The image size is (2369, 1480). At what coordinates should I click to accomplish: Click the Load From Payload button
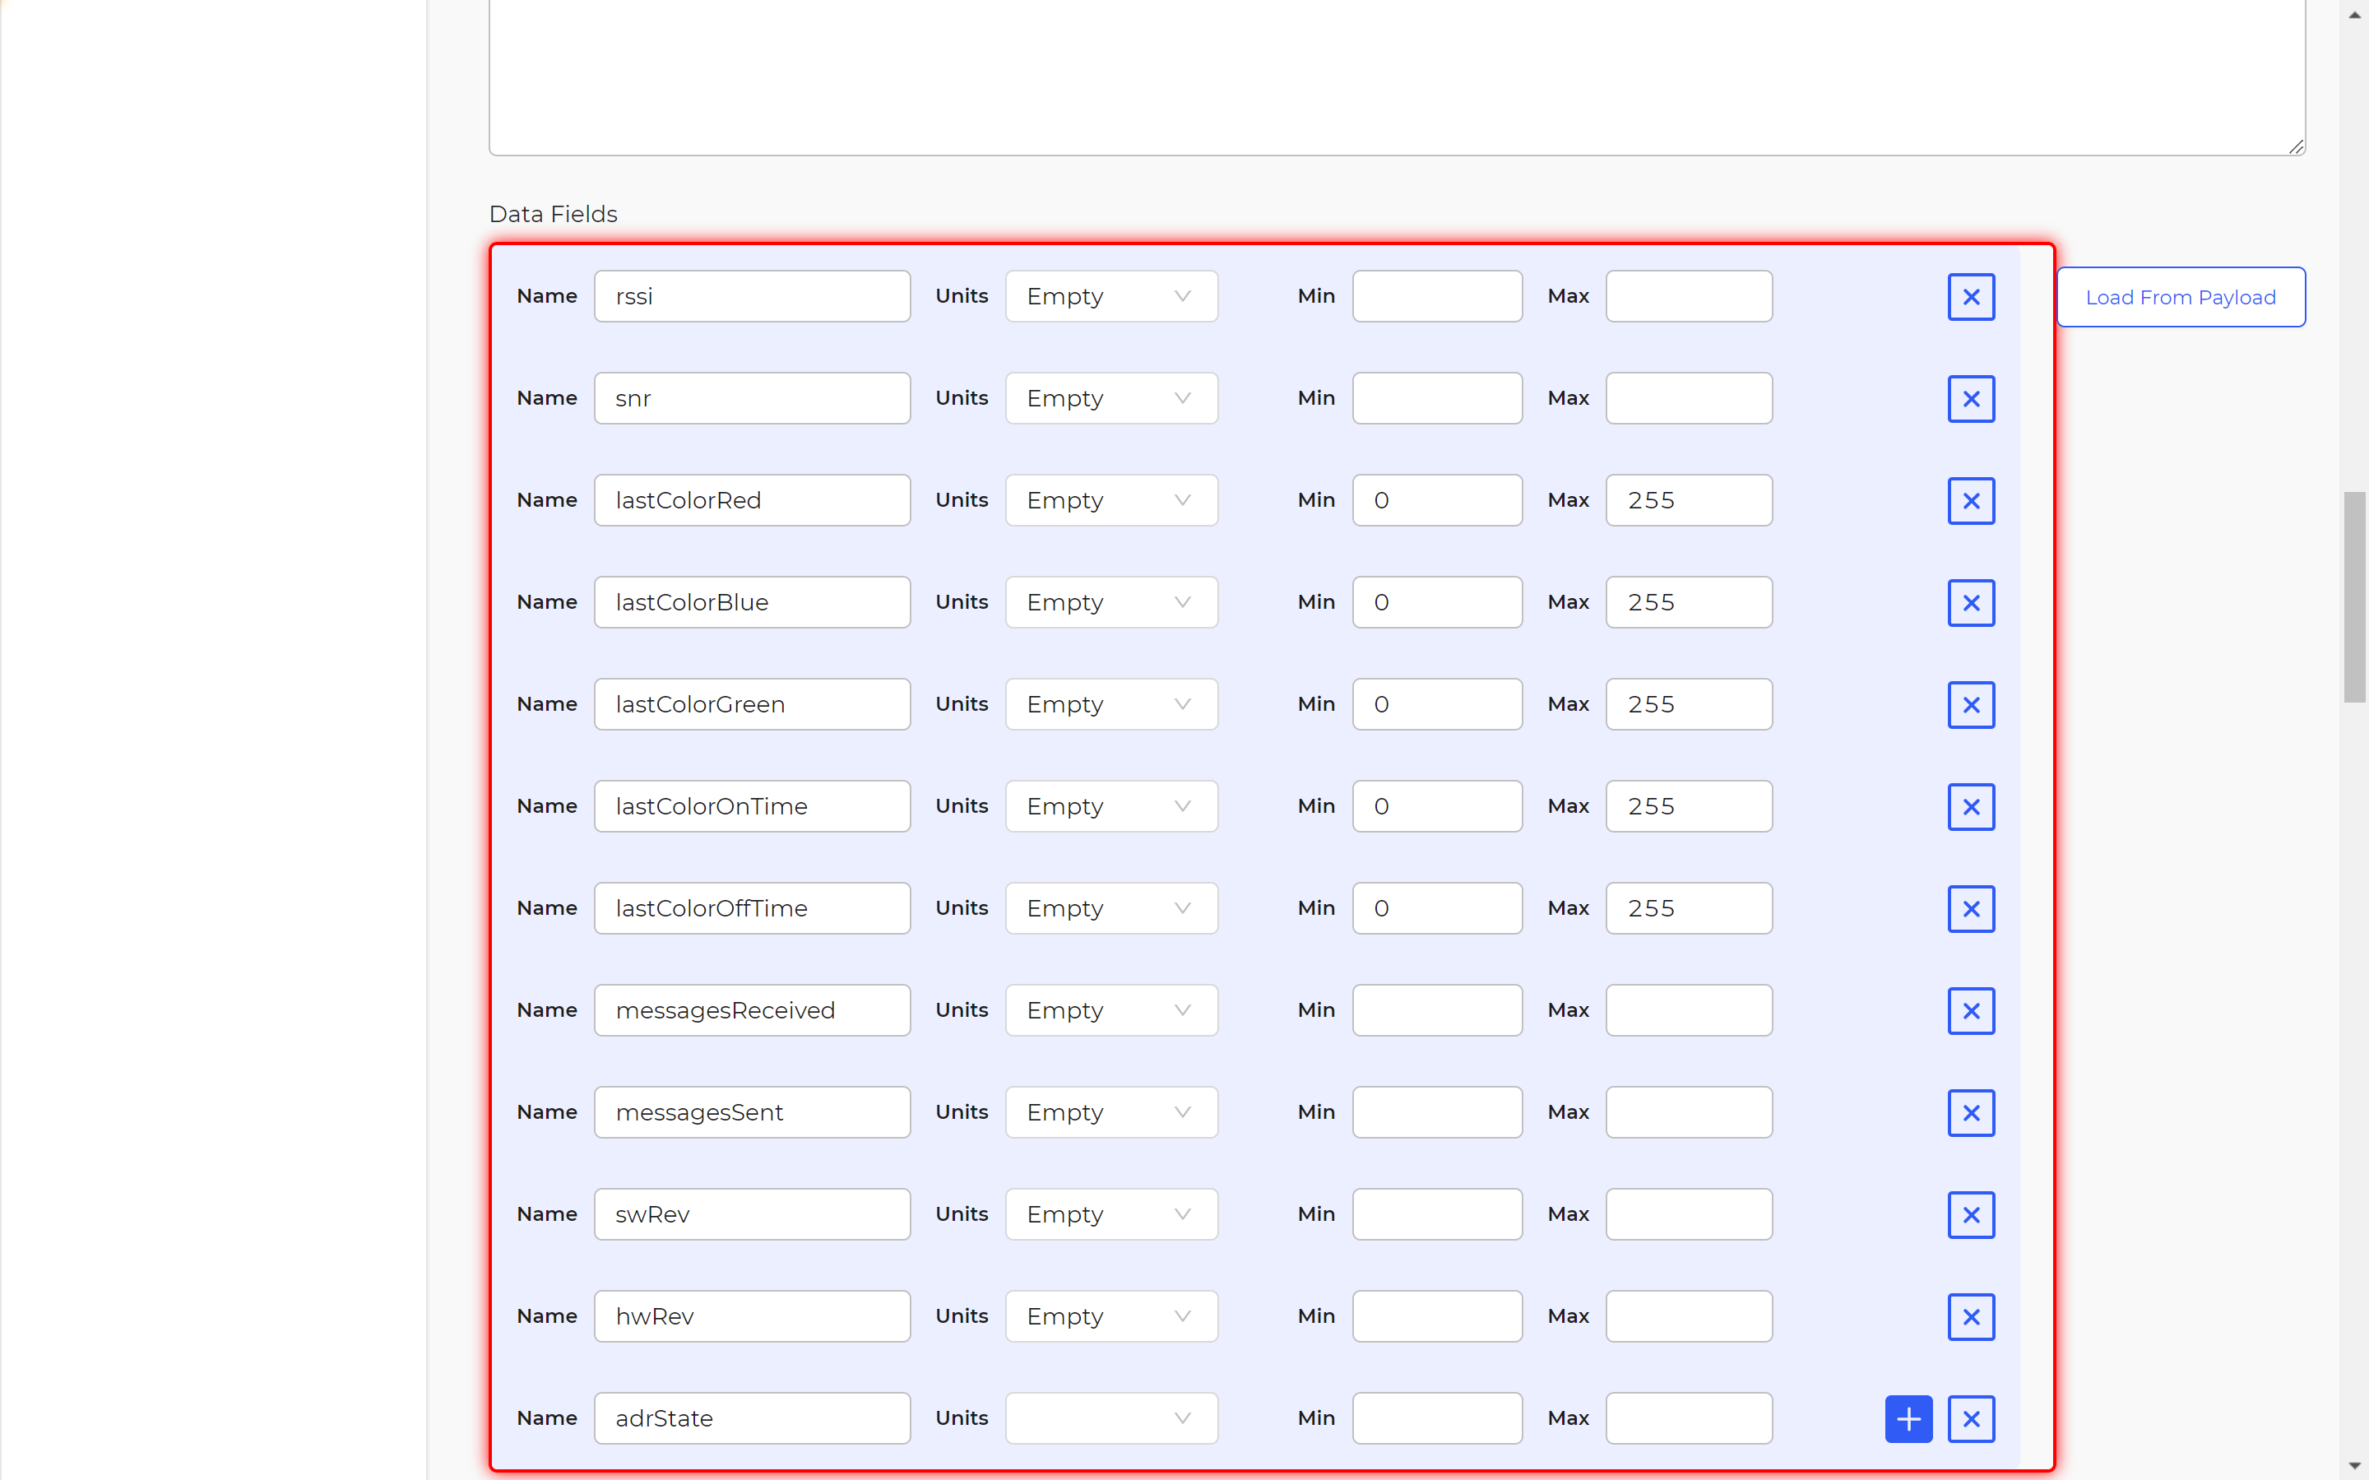[2179, 298]
